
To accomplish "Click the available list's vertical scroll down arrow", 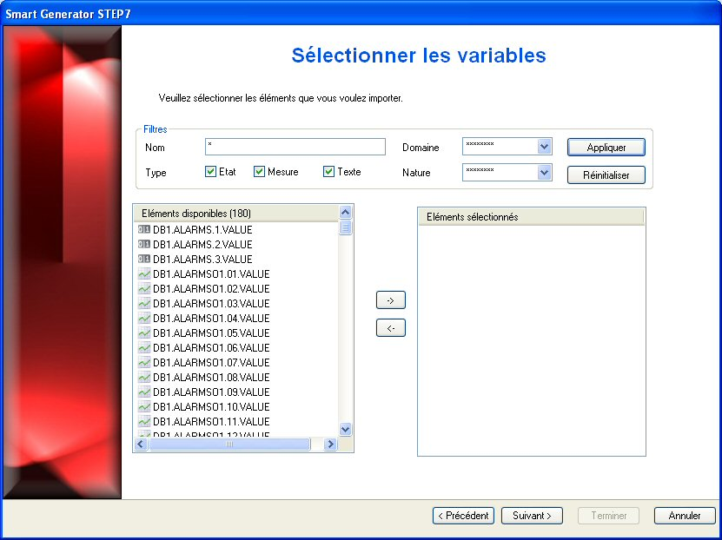I will point(345,429).
